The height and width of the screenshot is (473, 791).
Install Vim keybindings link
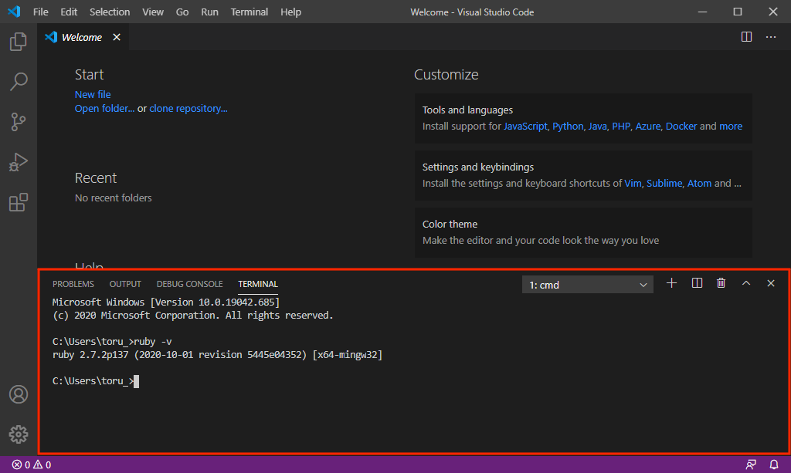tap(633, 184)
